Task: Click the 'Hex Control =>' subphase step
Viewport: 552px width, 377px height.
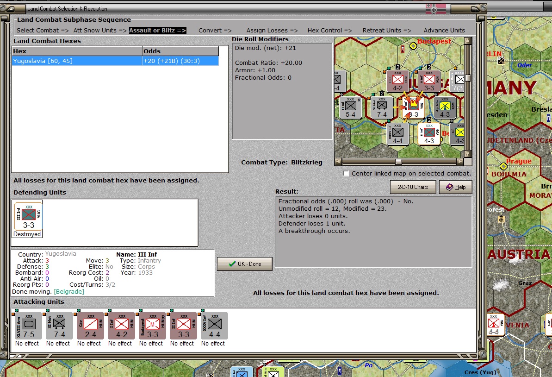Action: pos(329,30)
